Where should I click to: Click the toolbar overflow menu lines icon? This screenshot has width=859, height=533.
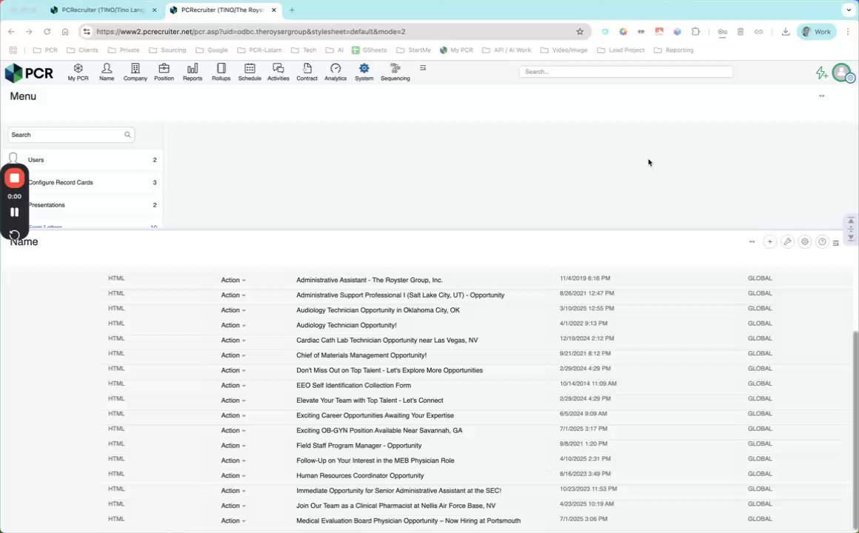tap(423, 68)
